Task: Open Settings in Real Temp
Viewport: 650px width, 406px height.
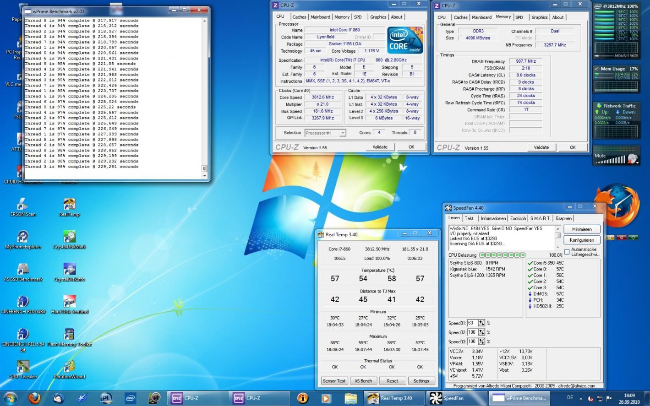Action: (421, 381)
